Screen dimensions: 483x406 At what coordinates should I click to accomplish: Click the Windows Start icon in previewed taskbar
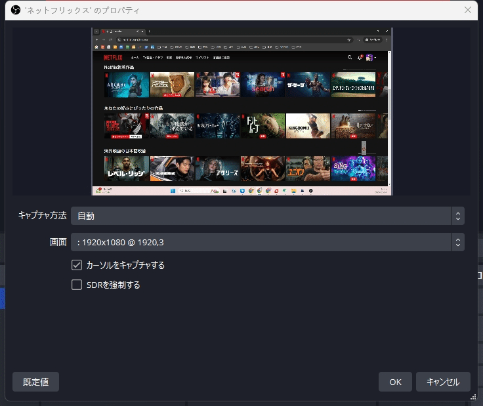[173, 191]
